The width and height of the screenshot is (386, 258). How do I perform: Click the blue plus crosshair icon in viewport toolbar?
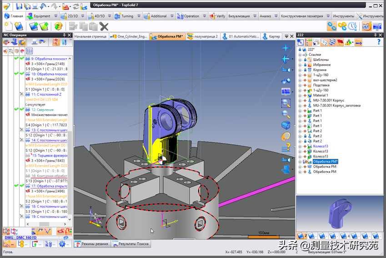[x=286, y=48]
